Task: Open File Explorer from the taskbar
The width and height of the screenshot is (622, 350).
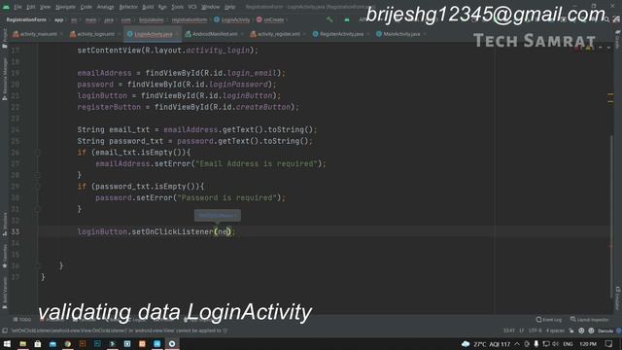Action: [22, 343]
